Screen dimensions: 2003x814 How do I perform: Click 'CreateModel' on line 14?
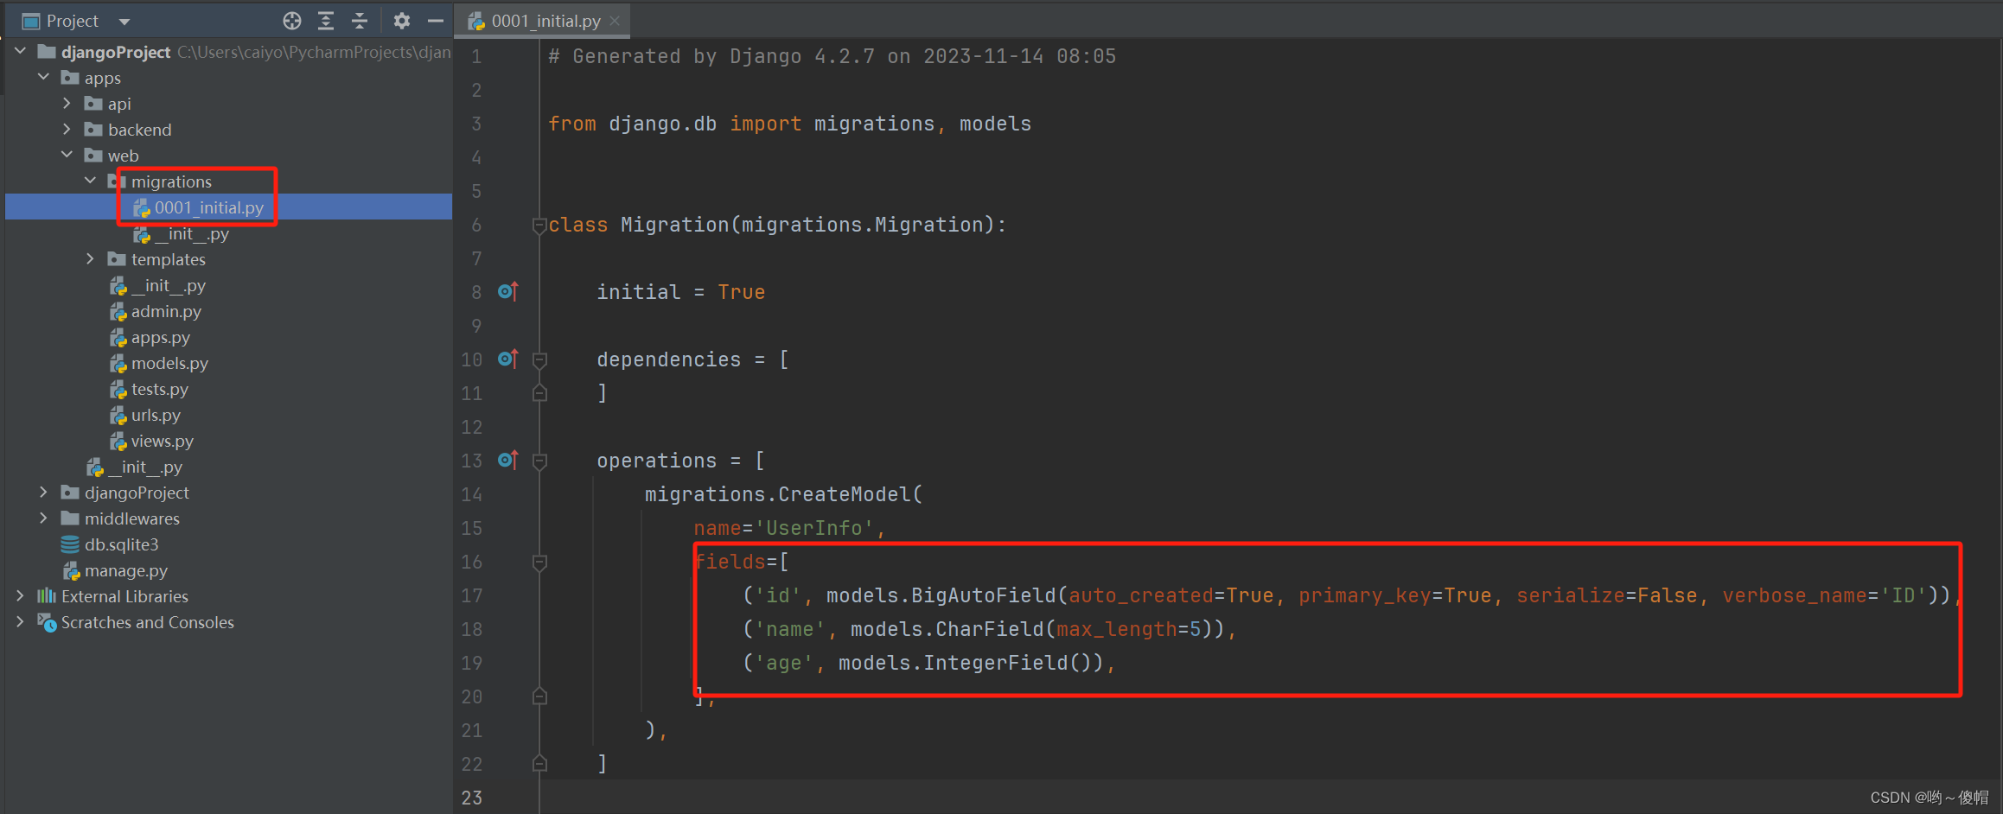845,494
